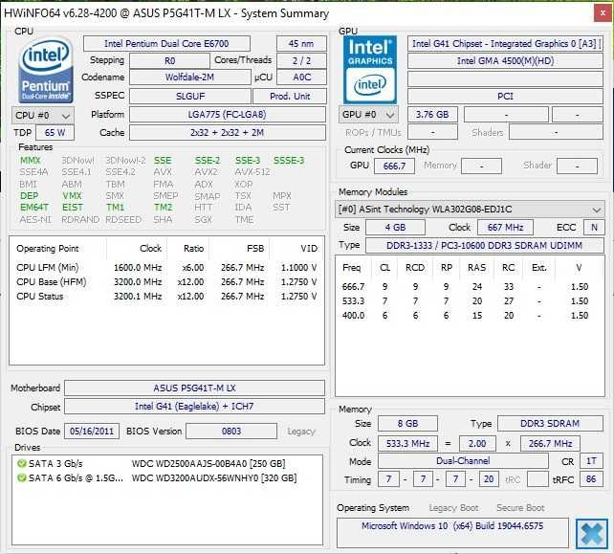614x554 pixels.
Task: Open the GPU #0 selector dropdown
Action: coord(368,115)
